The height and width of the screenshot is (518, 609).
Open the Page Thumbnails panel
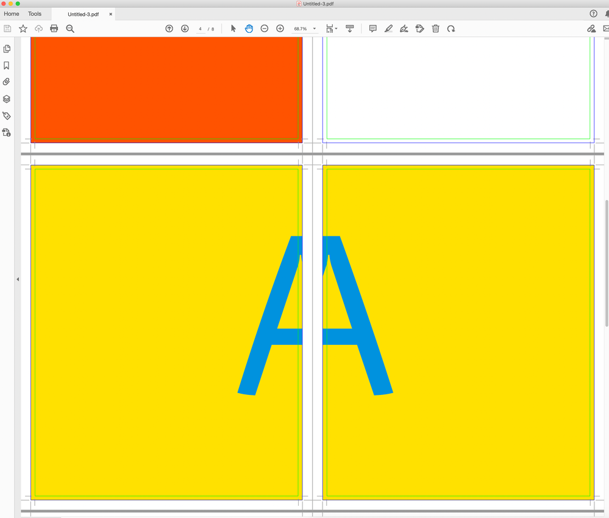pyautogui.click(x=7, y=48)
